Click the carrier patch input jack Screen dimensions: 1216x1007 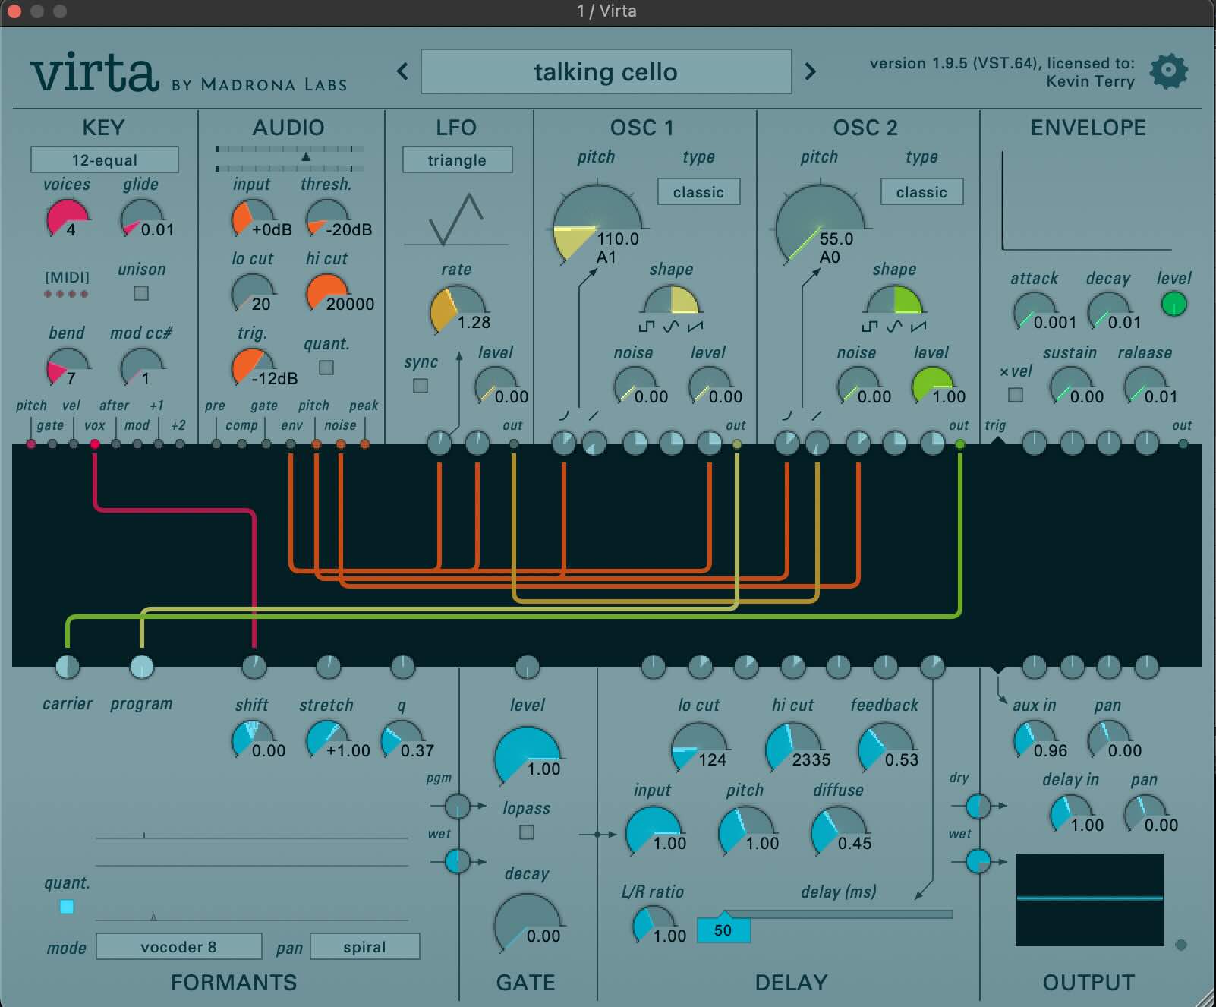coord(68,667)
